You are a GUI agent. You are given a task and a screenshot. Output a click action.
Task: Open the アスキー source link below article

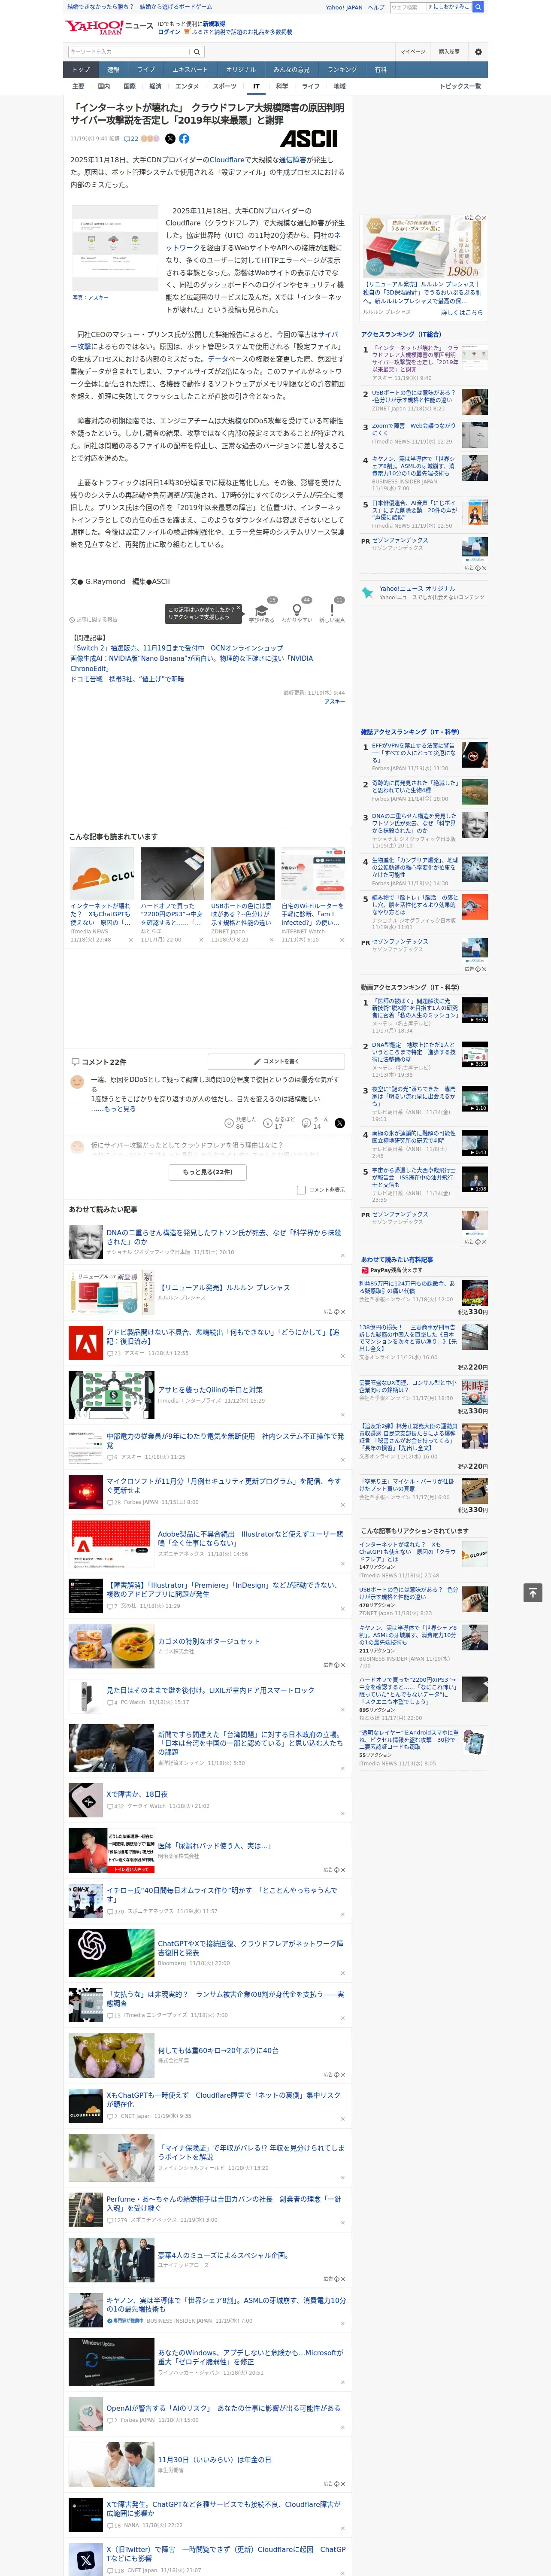pyautogui.click(x=335, y=702)
